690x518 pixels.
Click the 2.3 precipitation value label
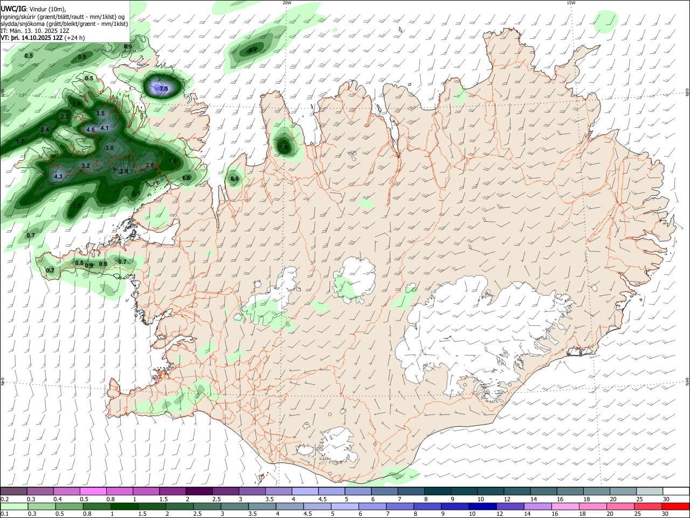pyautogui.click(x=65, y=117)
